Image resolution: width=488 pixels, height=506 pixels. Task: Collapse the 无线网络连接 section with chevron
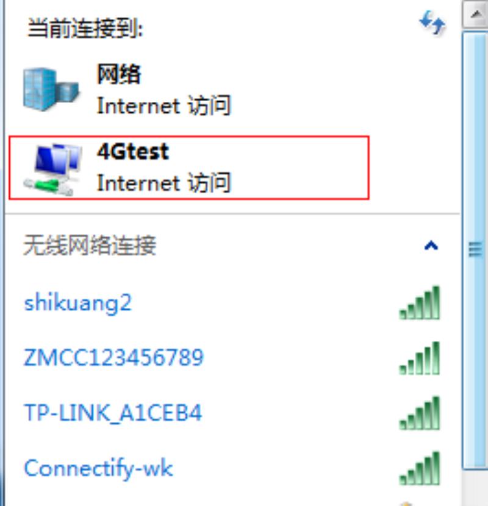point(431,246)
